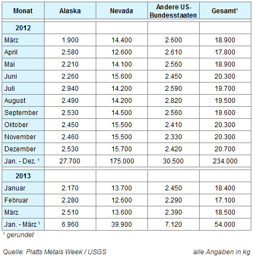Select the September month cell
This screenshot has height=257, width=253.
23,113
